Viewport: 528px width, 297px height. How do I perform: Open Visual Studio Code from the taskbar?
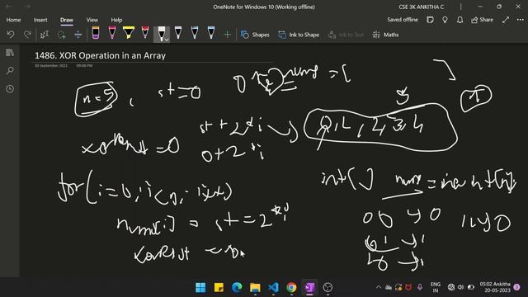(x=273, y=287)
